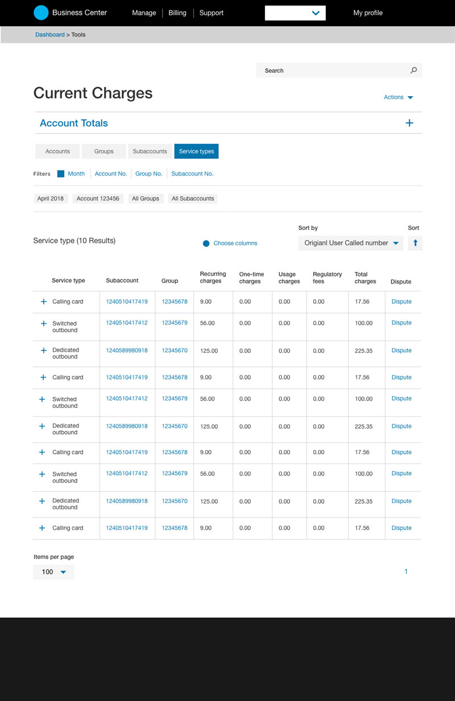The height and width of the screenshot is (701, 455).
Task: Expand the first Switched outbound row
Action: [43, 323]
